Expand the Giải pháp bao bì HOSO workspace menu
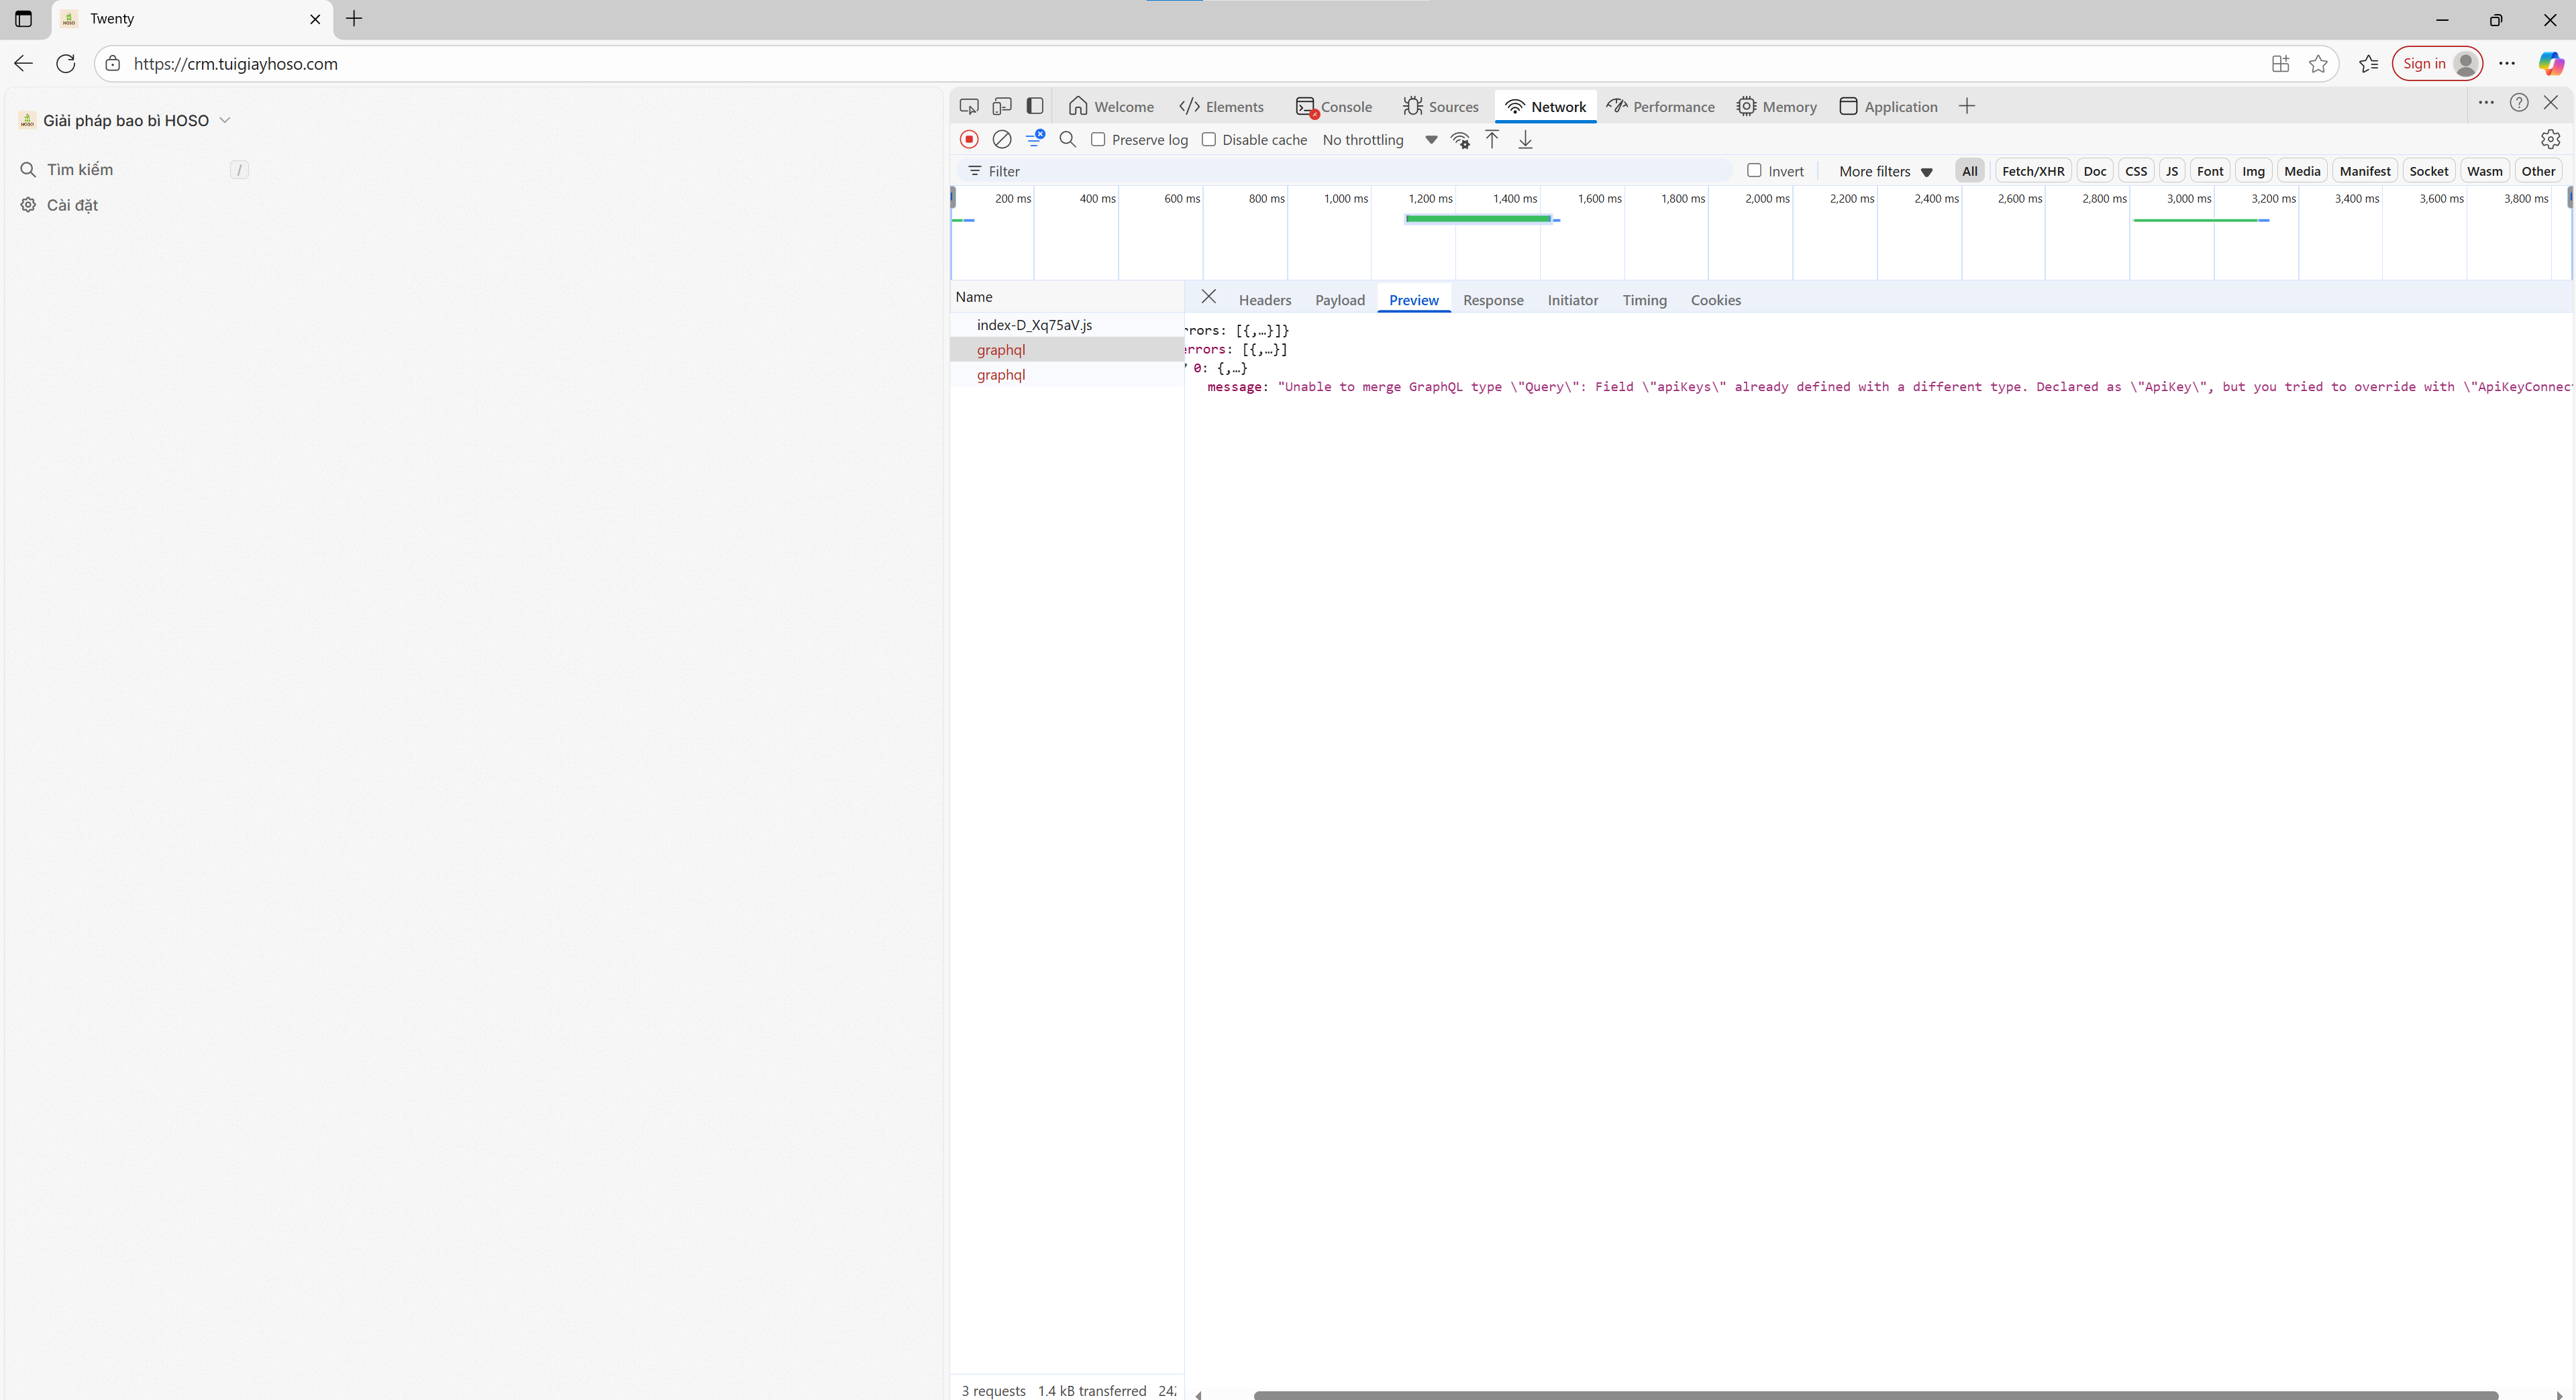Viewport: 2576px width, 1400px height. [x=125, y=120]
